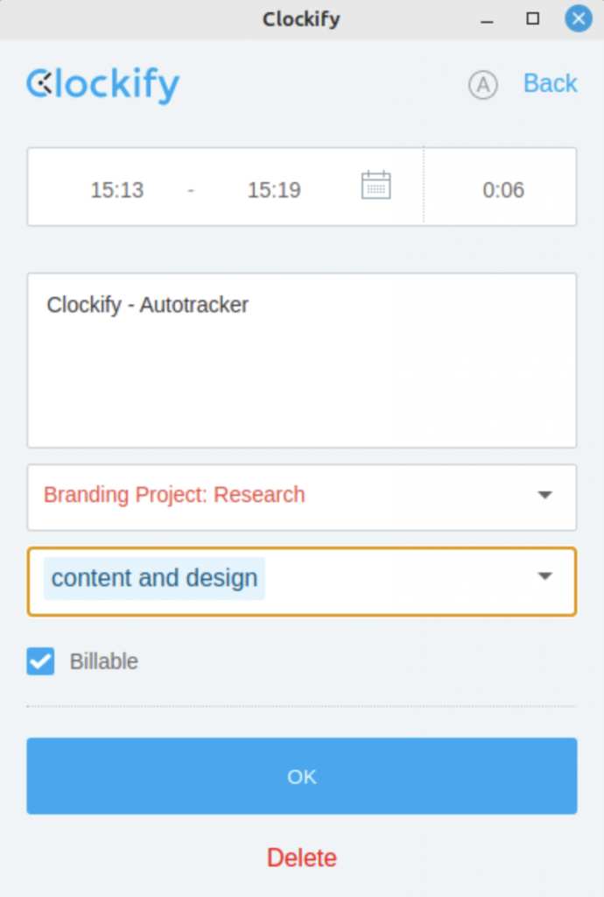Go Back to the previous screen
The image size is (604, 897).
(551, 83)
